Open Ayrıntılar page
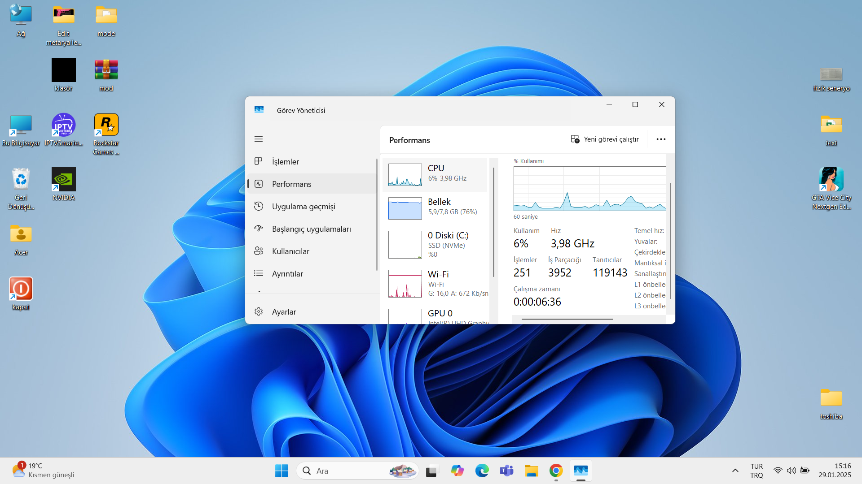The height and width of the screenshot is (484, 862). pyautogui.click(x=312, y=273)
